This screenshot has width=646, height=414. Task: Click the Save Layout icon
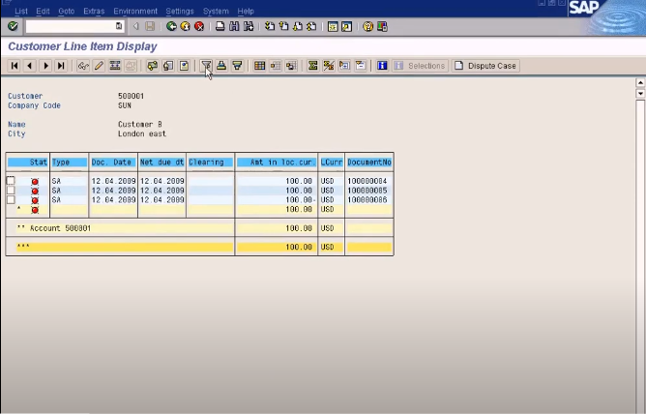coord(291,66)
